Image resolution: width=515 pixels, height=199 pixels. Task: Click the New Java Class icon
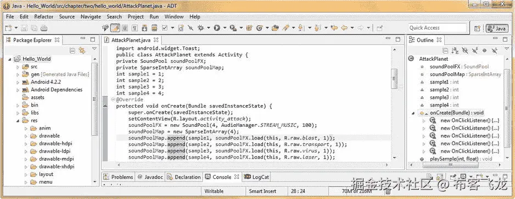point(260,28)
